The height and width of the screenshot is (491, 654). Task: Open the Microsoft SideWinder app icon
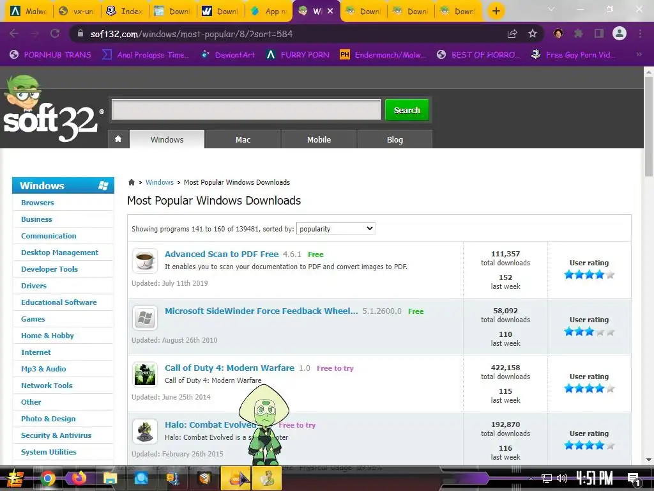pyautogui.click(x=145, y=317)
